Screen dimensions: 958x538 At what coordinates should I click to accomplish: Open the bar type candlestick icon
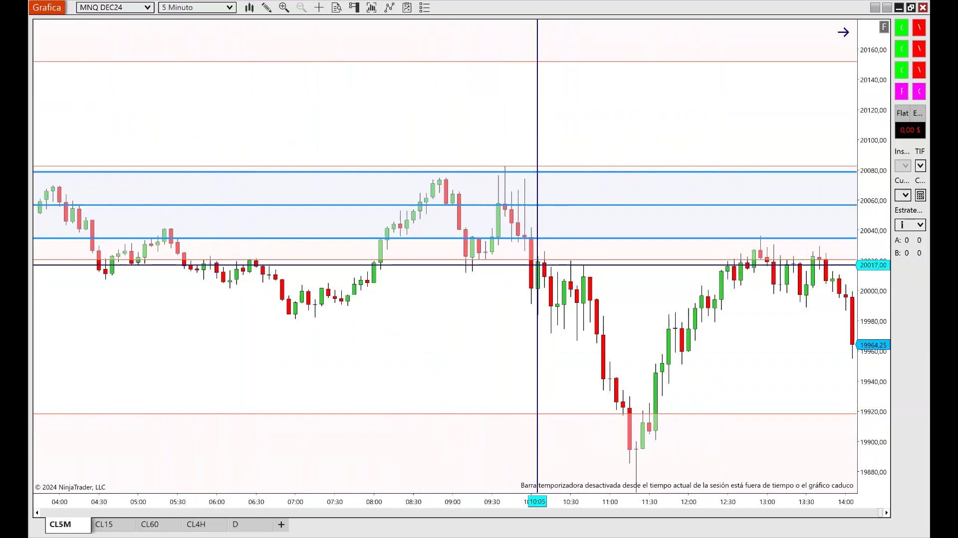(249, 7)
